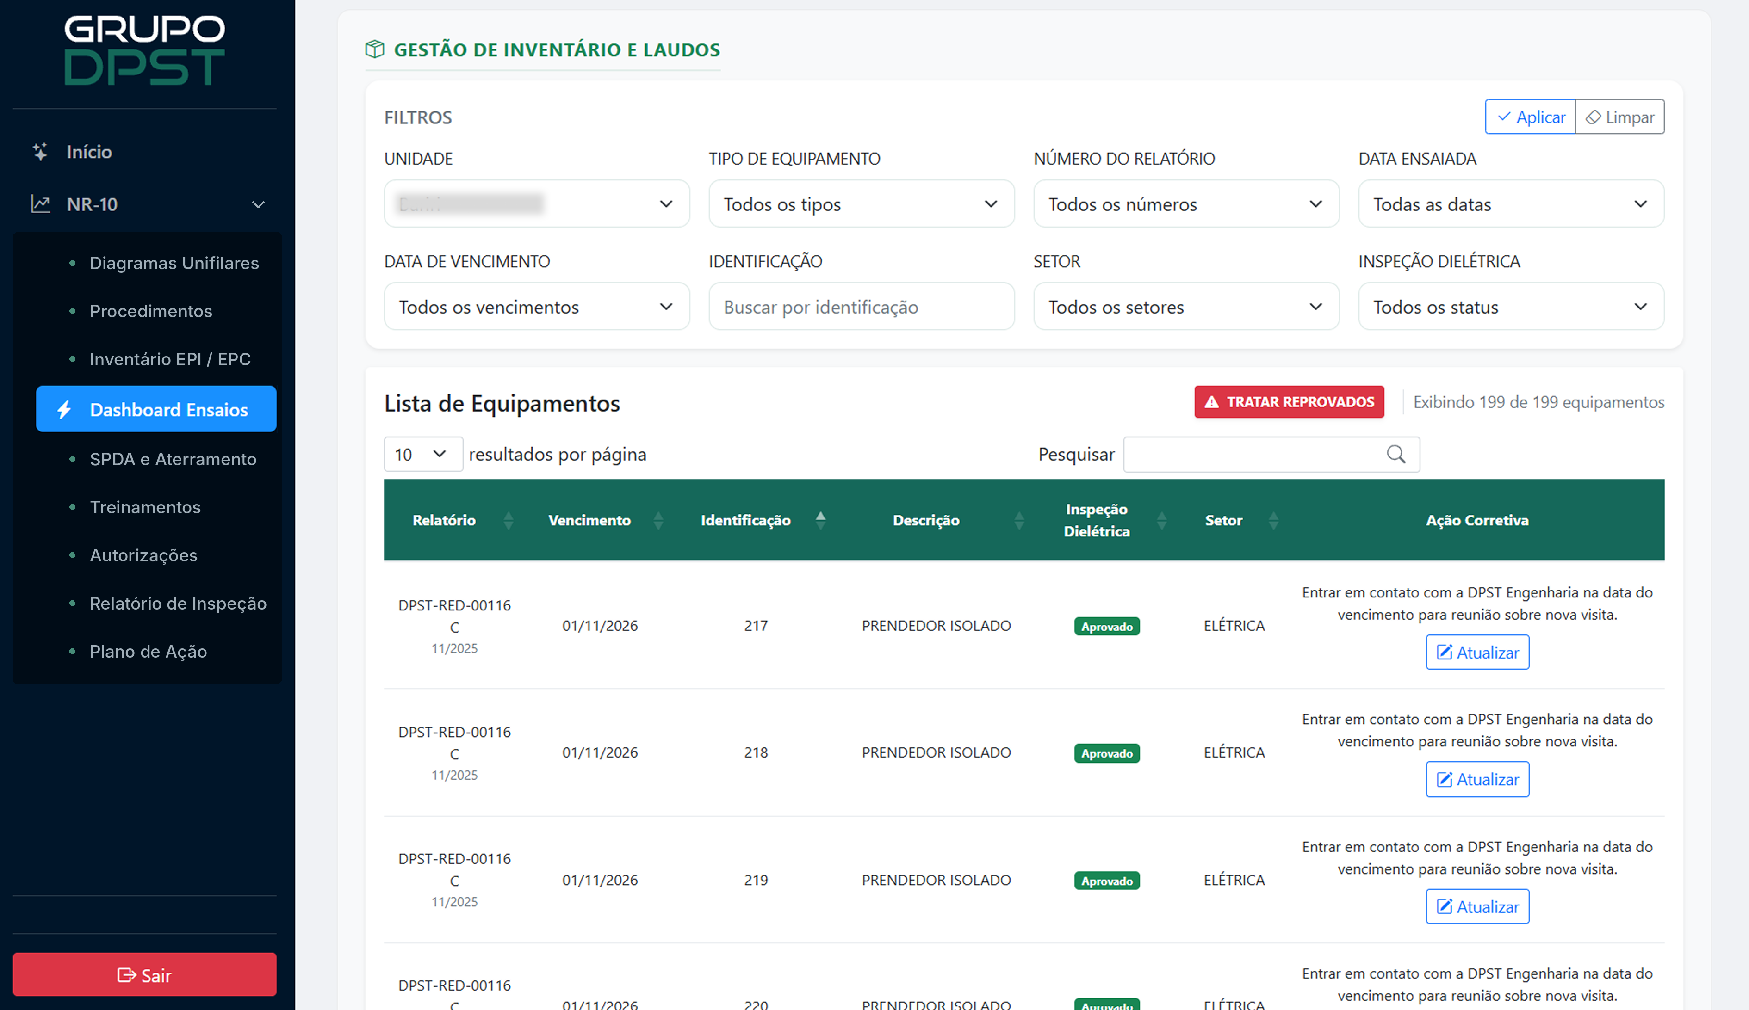
Task: Click the Aplicar filters button
Action: tap(1531, 117)
